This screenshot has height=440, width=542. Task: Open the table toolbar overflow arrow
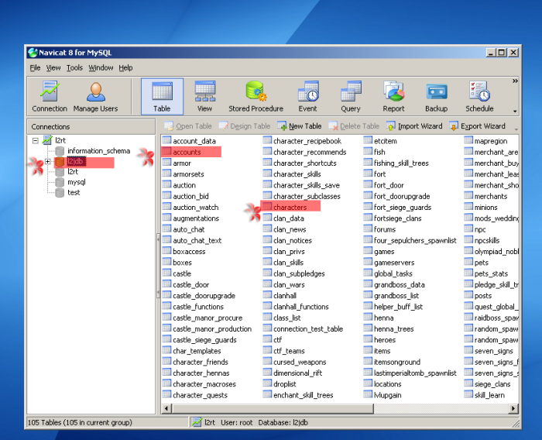[x=516, y=129]
